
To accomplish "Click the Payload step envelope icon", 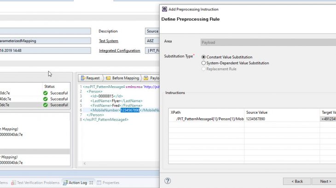I will [x=146, y=78].
